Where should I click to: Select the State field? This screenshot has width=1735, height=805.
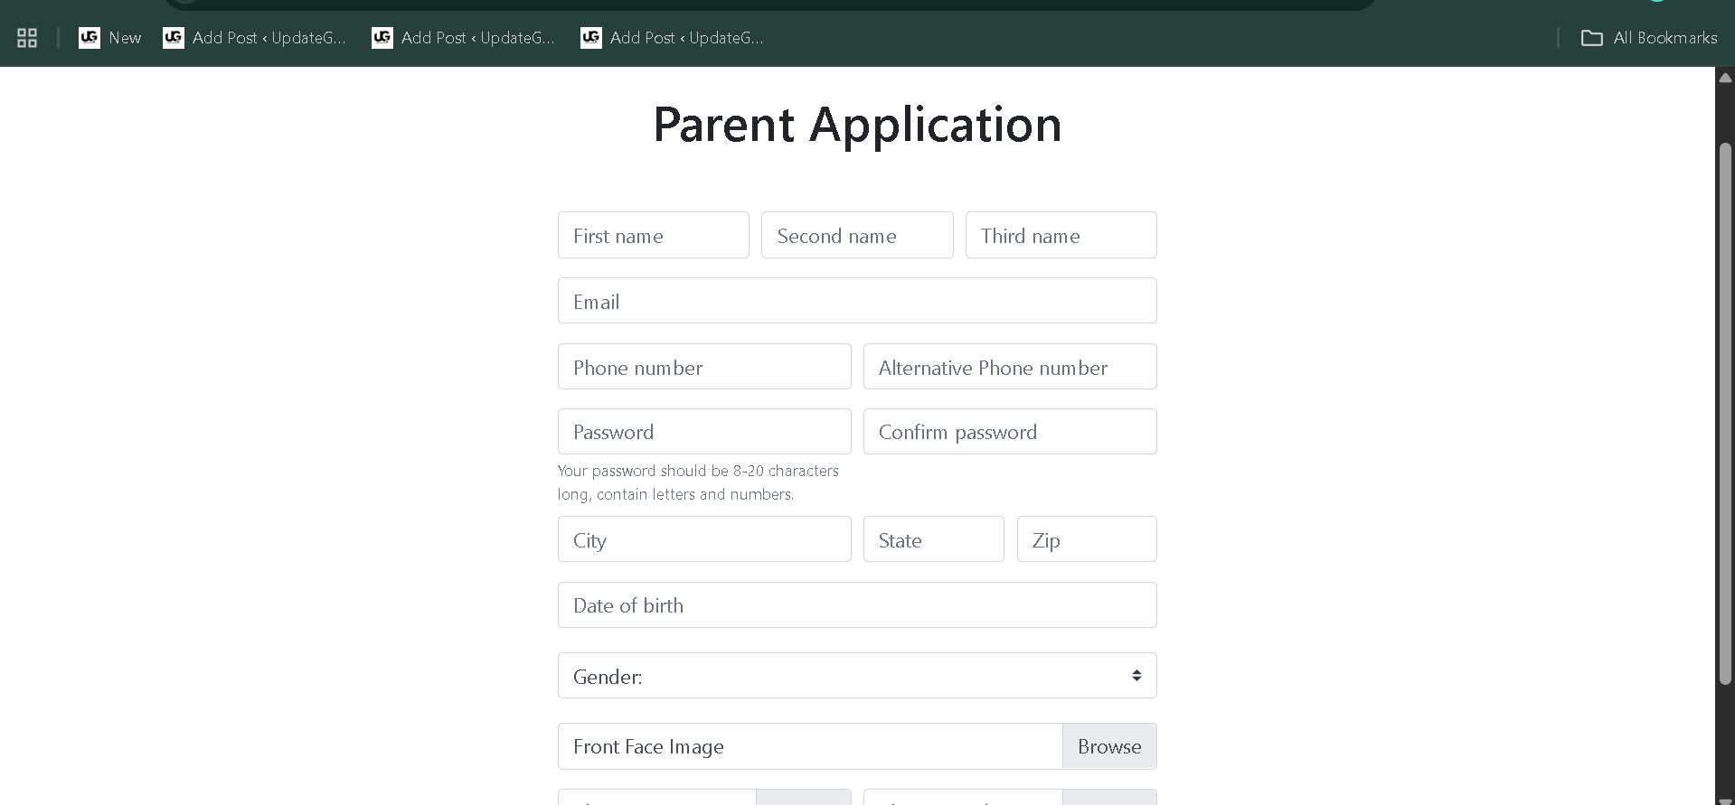pyautogui.click(x=933, y=539)
